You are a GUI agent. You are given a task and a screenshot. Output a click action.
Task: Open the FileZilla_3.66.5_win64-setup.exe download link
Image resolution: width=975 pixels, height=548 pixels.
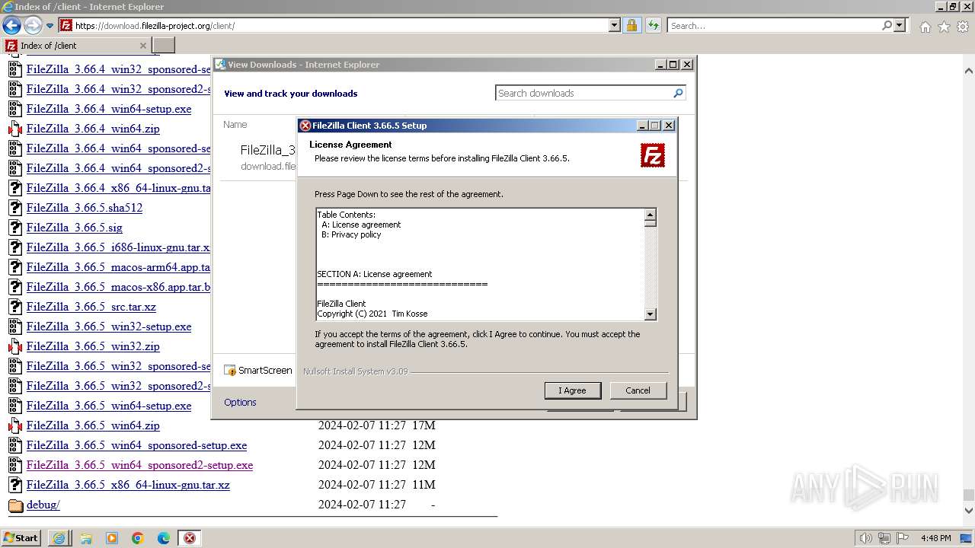point(109,406)
